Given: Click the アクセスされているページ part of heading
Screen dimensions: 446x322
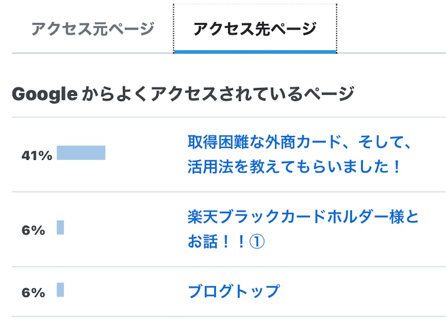Looking at the screenshot, I should tap(252, 94).
